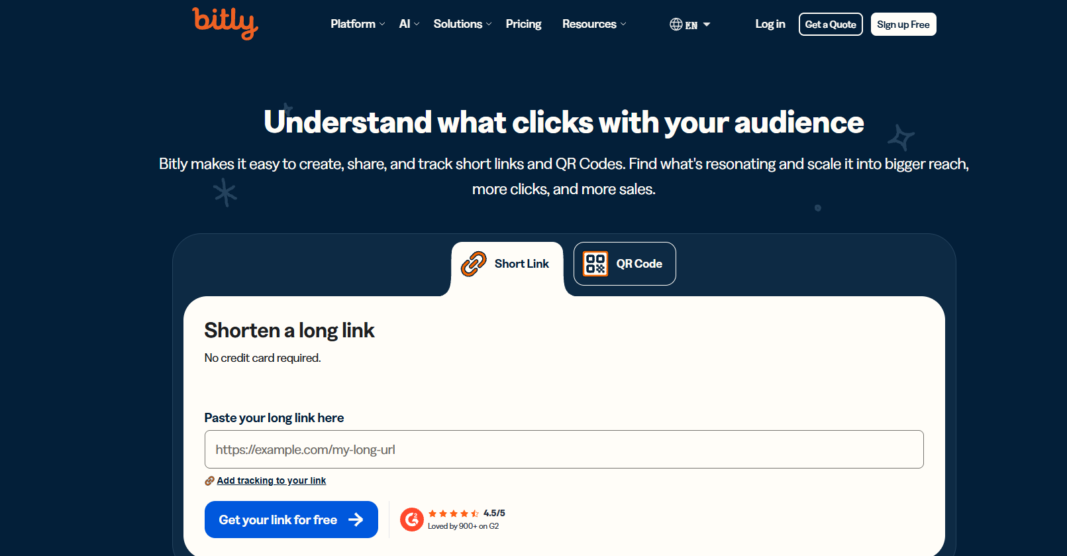Open the Platform menu
The height and width of the screenshot is (556, 1067).
coord(358,24)
